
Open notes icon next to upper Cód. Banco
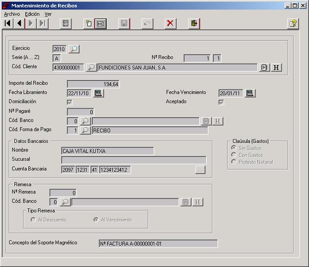pos(206,121)
